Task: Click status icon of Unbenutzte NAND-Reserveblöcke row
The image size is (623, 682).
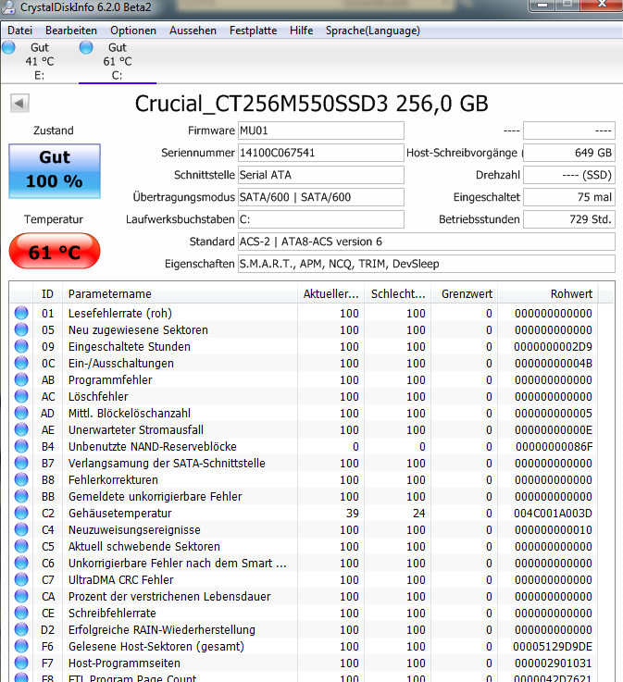Action: tap(21, 446)
